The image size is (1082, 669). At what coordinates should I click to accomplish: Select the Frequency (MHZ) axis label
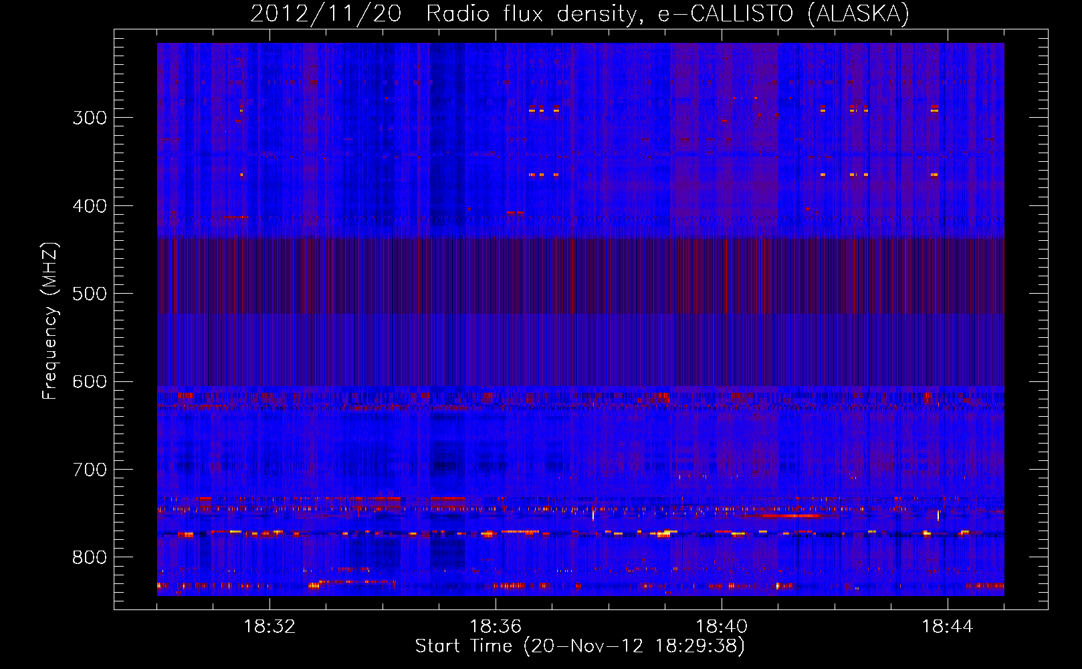point(51,321)
